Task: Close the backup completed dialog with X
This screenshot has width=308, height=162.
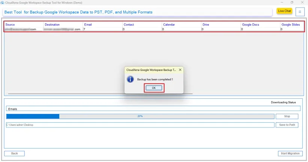Action: coord(180,70)
